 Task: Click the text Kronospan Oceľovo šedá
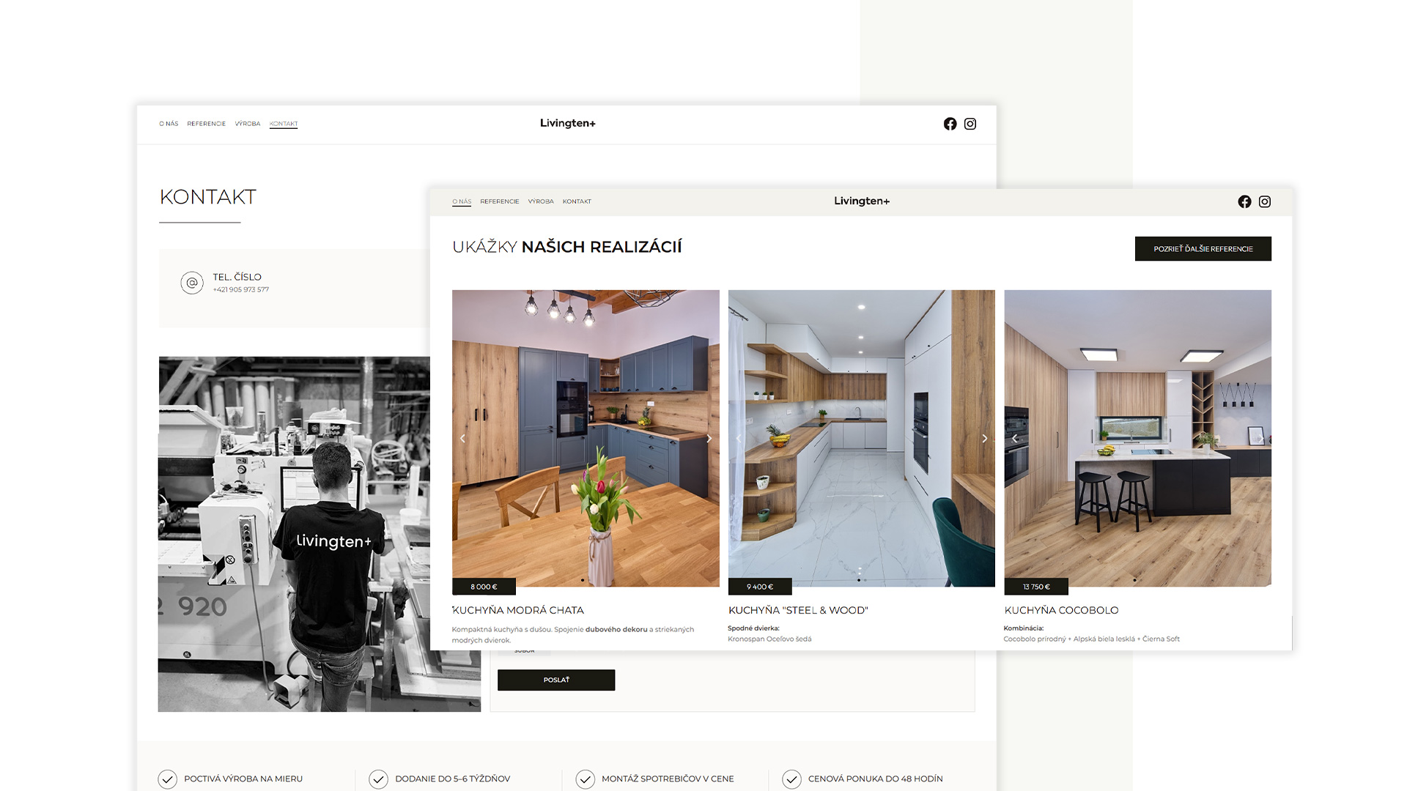(x=769, y=639)
